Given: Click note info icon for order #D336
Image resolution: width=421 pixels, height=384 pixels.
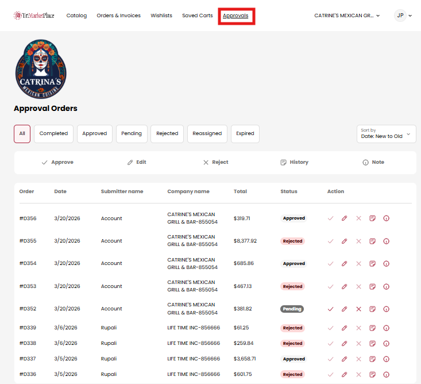Looking at the screenshot, I should [386, 374].
